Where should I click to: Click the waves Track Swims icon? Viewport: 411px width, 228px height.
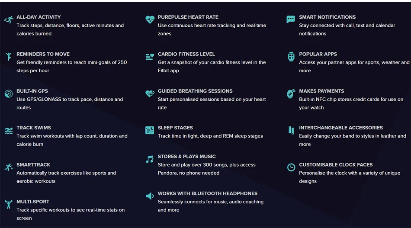[9, 131]
